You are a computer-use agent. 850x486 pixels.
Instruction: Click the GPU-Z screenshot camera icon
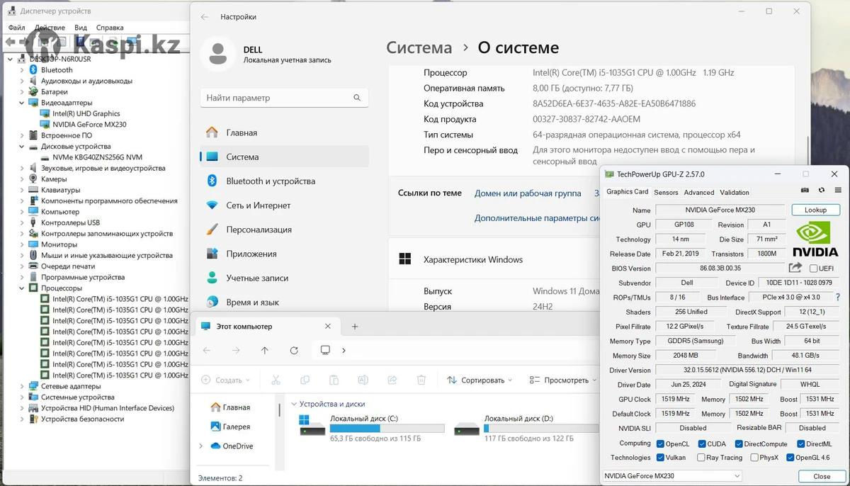pyautogui.click(x=805, y=191)
